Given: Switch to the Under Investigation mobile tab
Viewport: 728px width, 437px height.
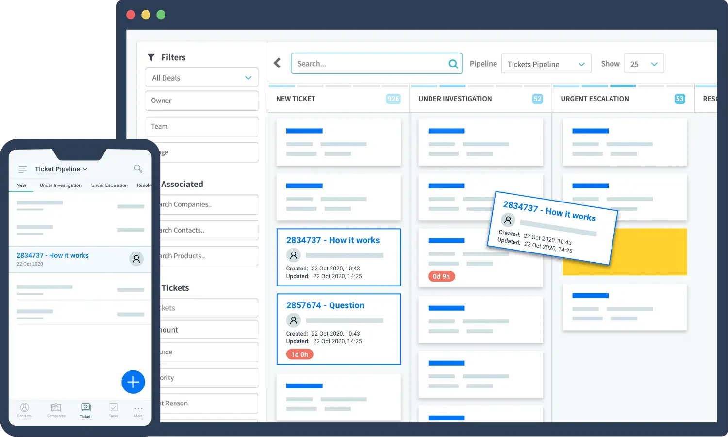Looking at the screenshot, I should click(61, 185).
